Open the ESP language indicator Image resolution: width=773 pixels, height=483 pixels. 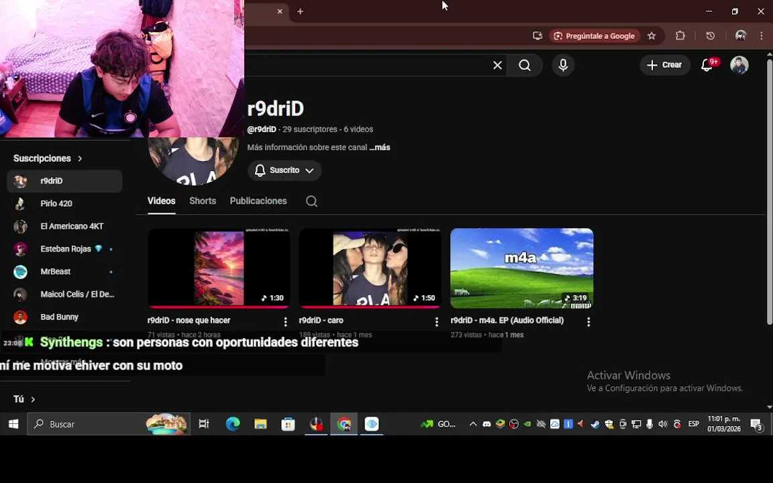694,424
